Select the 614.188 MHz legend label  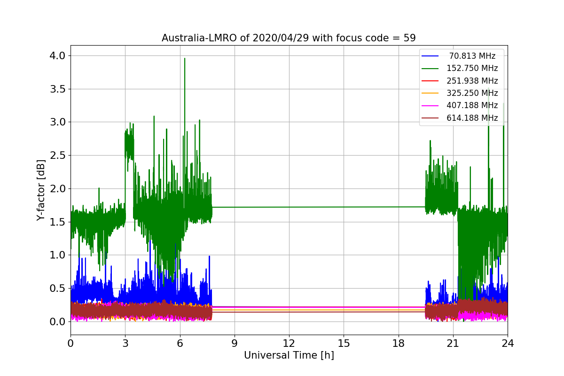472,118
